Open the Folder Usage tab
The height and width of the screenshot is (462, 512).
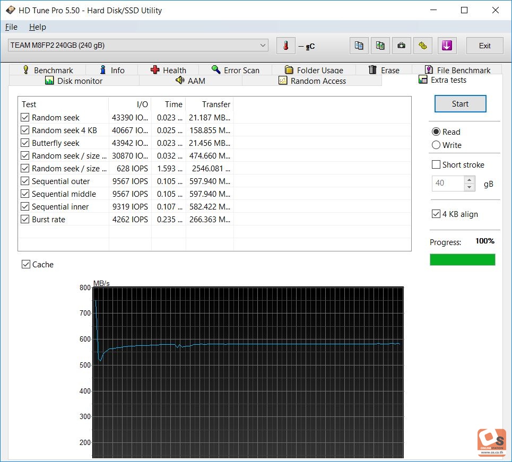(x=314, y=70)
